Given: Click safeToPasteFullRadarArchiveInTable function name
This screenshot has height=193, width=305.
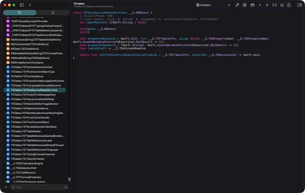Looking at the screenshot, I should point(127,55).
